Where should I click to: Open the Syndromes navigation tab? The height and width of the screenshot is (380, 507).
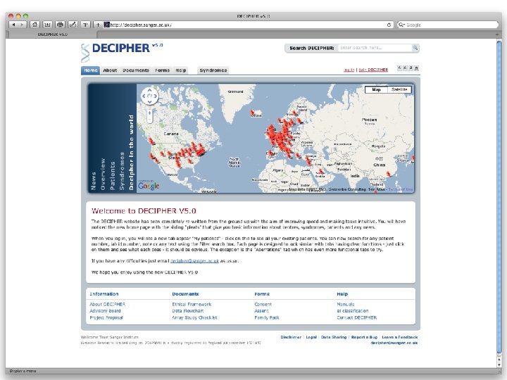(213, 70)
